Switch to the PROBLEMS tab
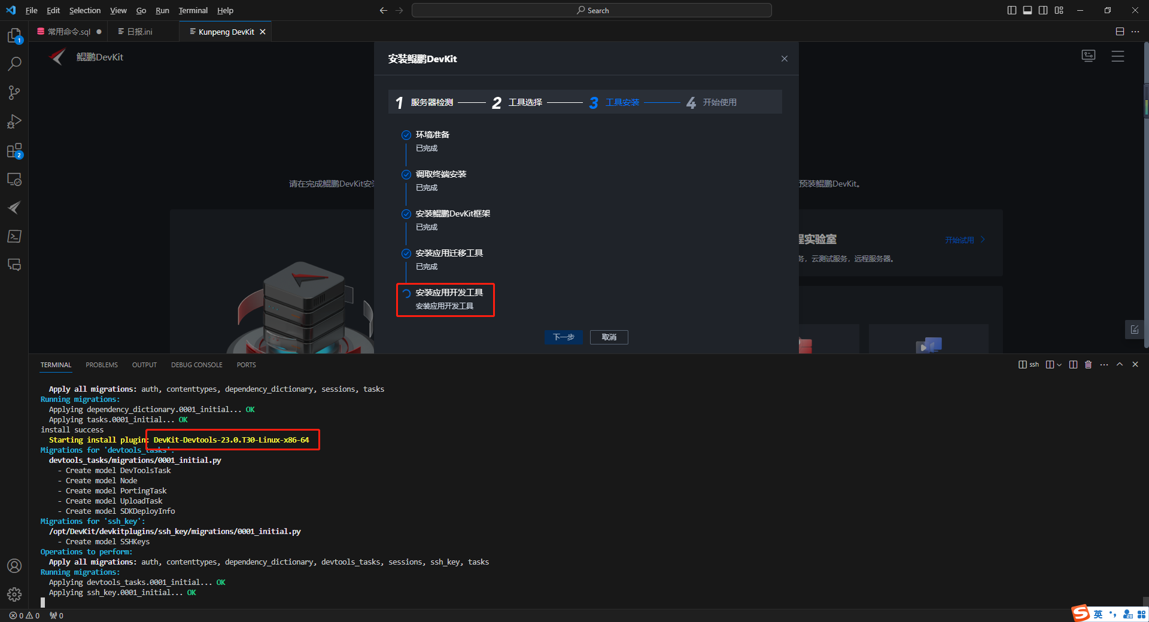Screen dimensions: 1149x622 click(x=101, y=365)
